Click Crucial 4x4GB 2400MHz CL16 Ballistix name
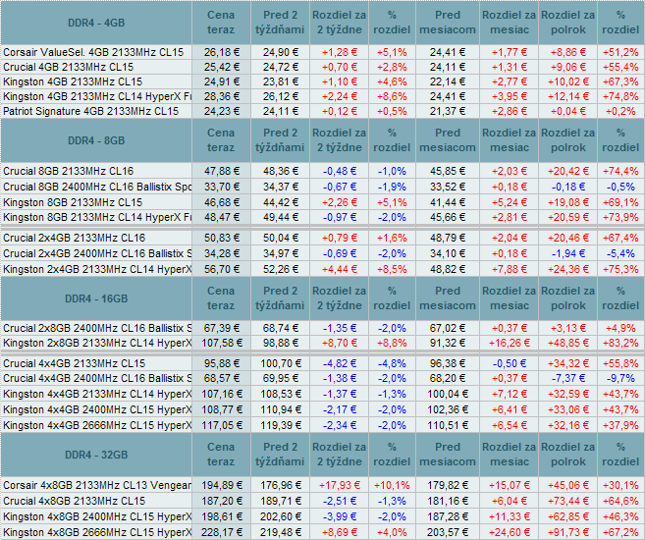 point(97,378)
